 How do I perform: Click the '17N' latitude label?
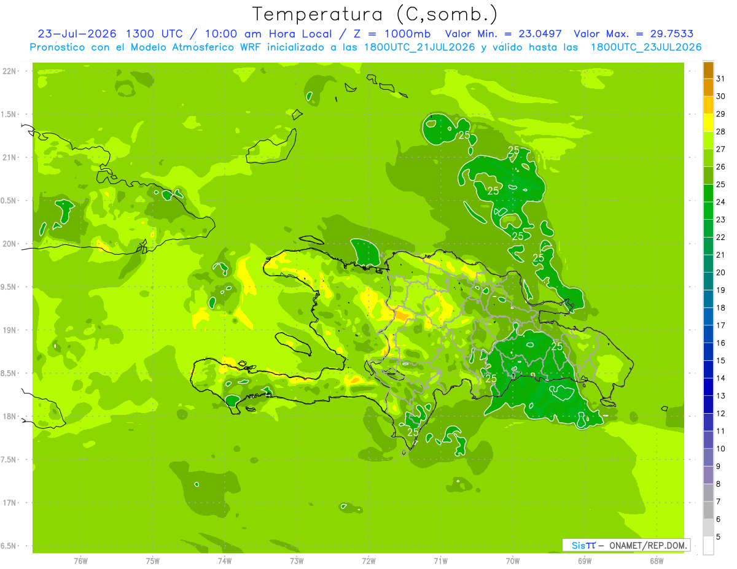pos(9,503)
